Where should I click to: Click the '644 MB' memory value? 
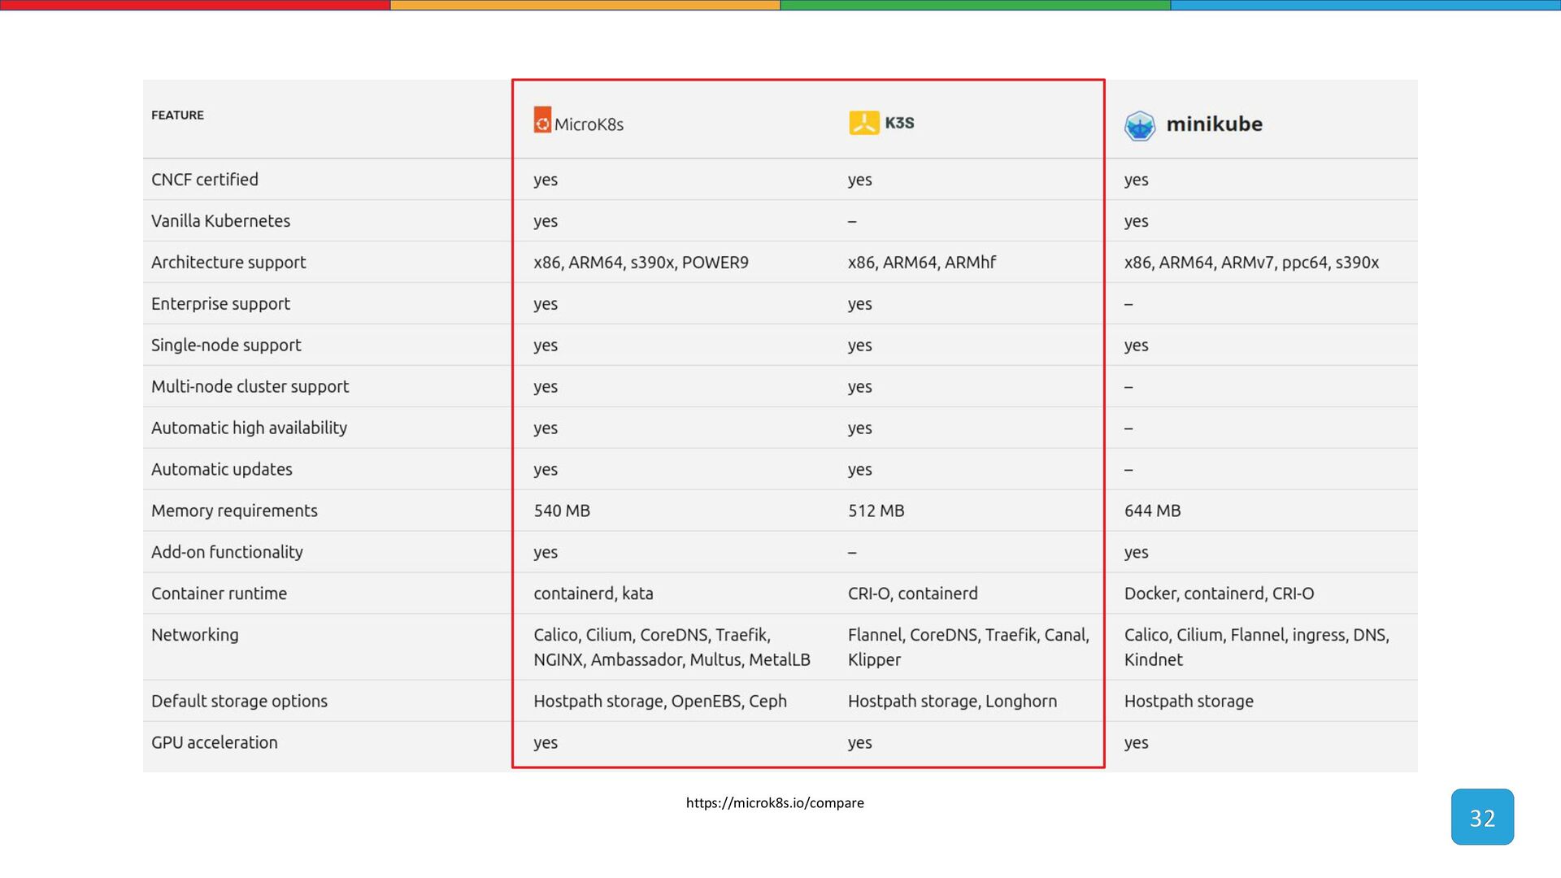[x=1152, y=511]
